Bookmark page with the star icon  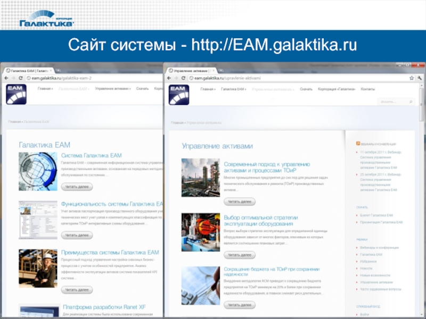tap(412, 78)
